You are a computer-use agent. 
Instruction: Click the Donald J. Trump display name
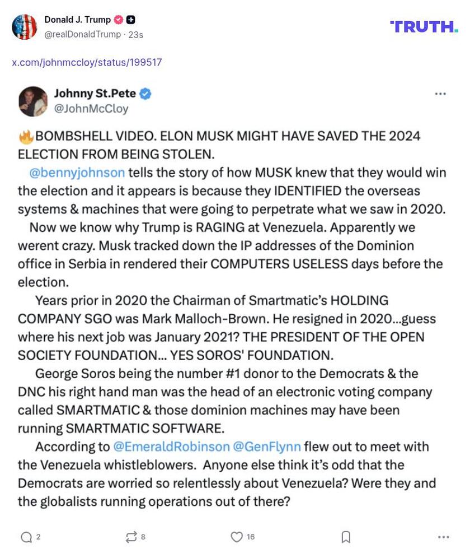77,20
